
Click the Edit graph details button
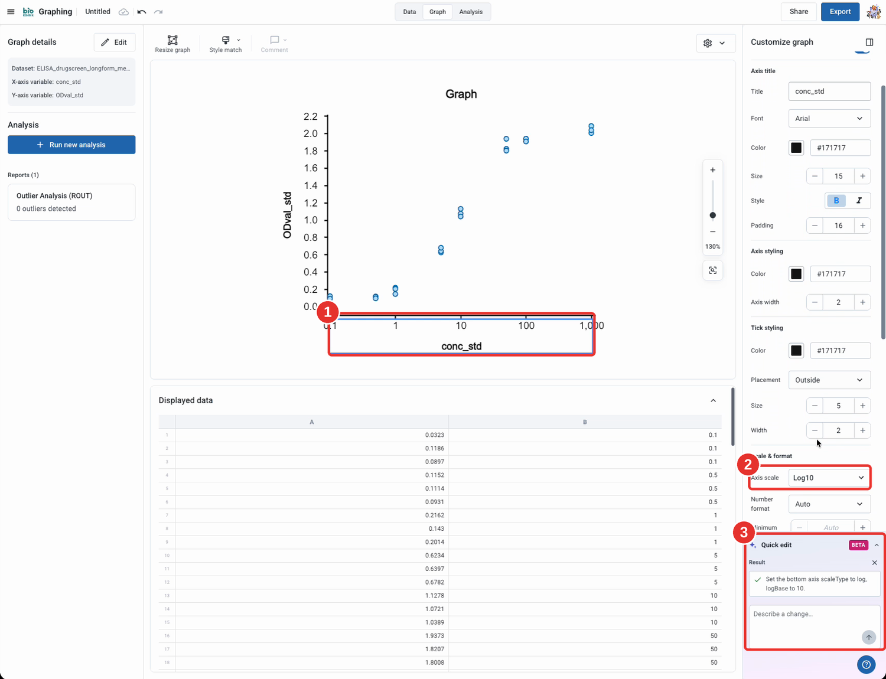[x=115, y=43]
